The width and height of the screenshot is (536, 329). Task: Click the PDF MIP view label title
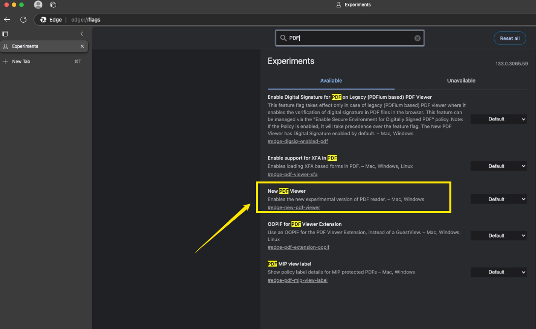[x=289, y=264]
